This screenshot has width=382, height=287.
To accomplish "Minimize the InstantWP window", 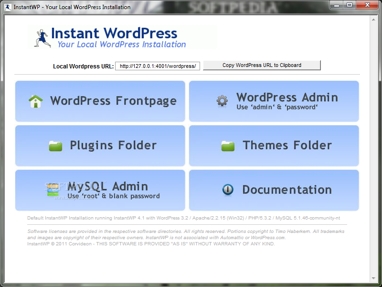I will pyautogui.click(x=337, y=5).
